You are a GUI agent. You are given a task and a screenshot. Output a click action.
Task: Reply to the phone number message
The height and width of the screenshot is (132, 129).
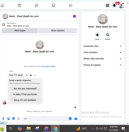point(31,75)
